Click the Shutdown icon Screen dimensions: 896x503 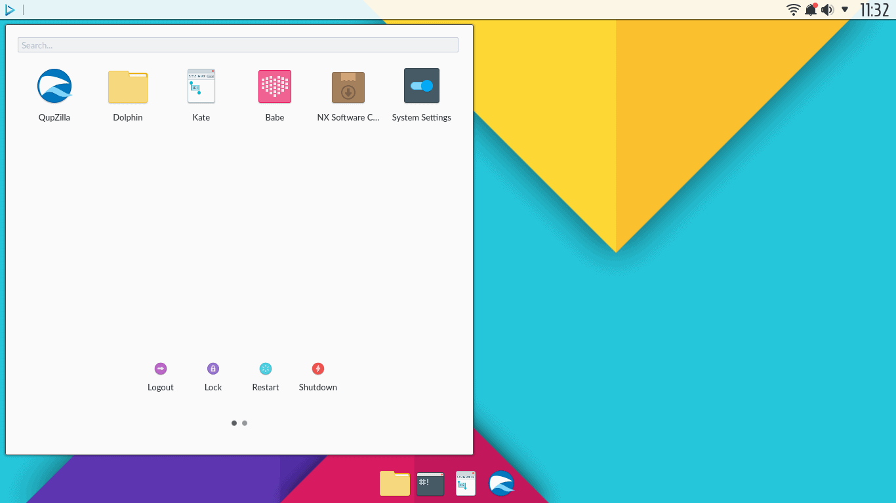pyautogui.click(x=318, y=369)
